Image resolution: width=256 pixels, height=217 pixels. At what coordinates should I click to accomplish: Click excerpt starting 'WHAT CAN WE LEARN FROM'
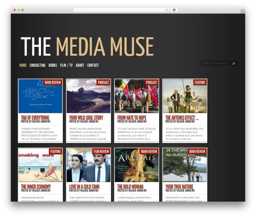tap(88, 134)
